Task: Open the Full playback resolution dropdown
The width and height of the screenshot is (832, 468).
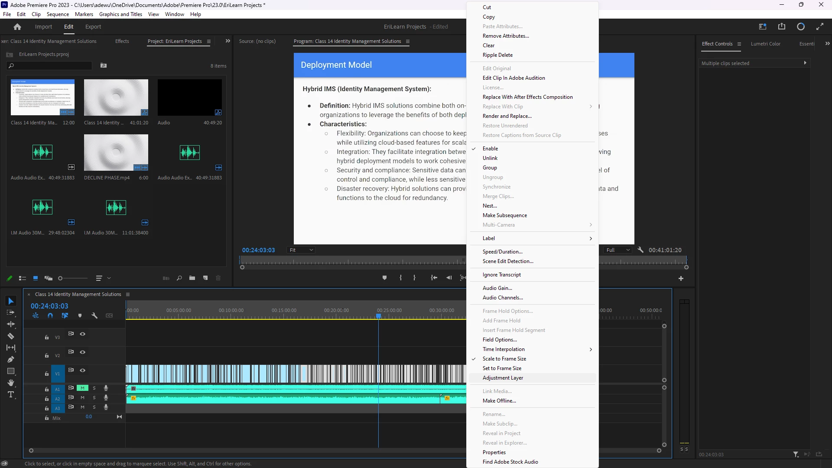Action: click(x=618, y=250)
